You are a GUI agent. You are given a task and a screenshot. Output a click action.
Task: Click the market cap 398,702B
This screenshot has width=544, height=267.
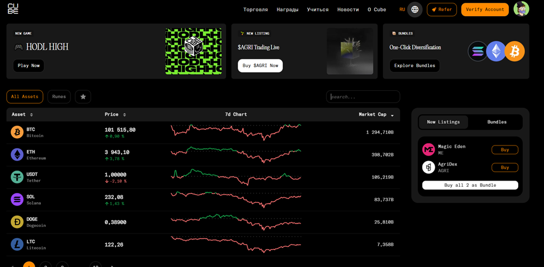[x=383, y=155]
